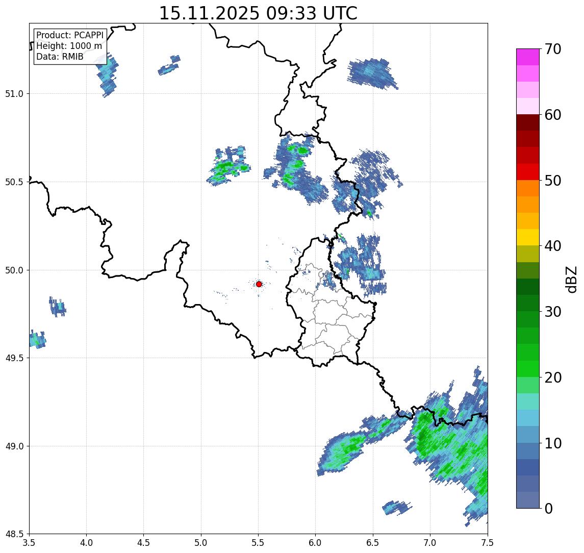This screenshot has height=553, width=584.
Task: Click the longitude tick label 4.5
Action: (x=144, y=543)
